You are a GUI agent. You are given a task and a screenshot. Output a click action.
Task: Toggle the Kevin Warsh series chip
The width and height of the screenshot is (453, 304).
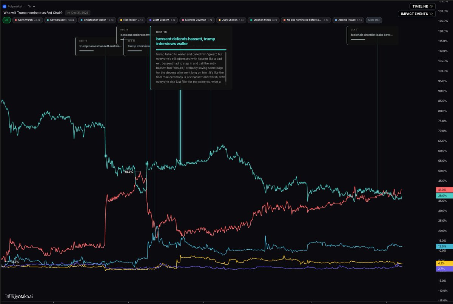point(27,20)
